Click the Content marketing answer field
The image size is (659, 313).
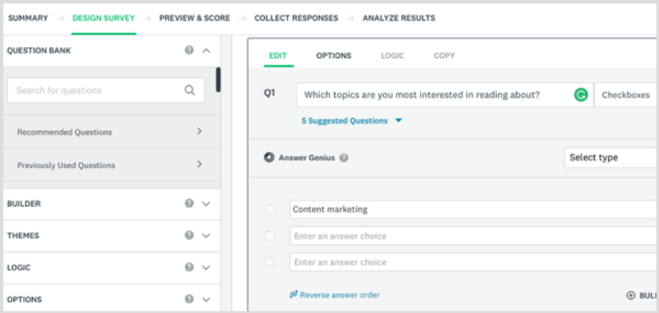click(473, 209)
